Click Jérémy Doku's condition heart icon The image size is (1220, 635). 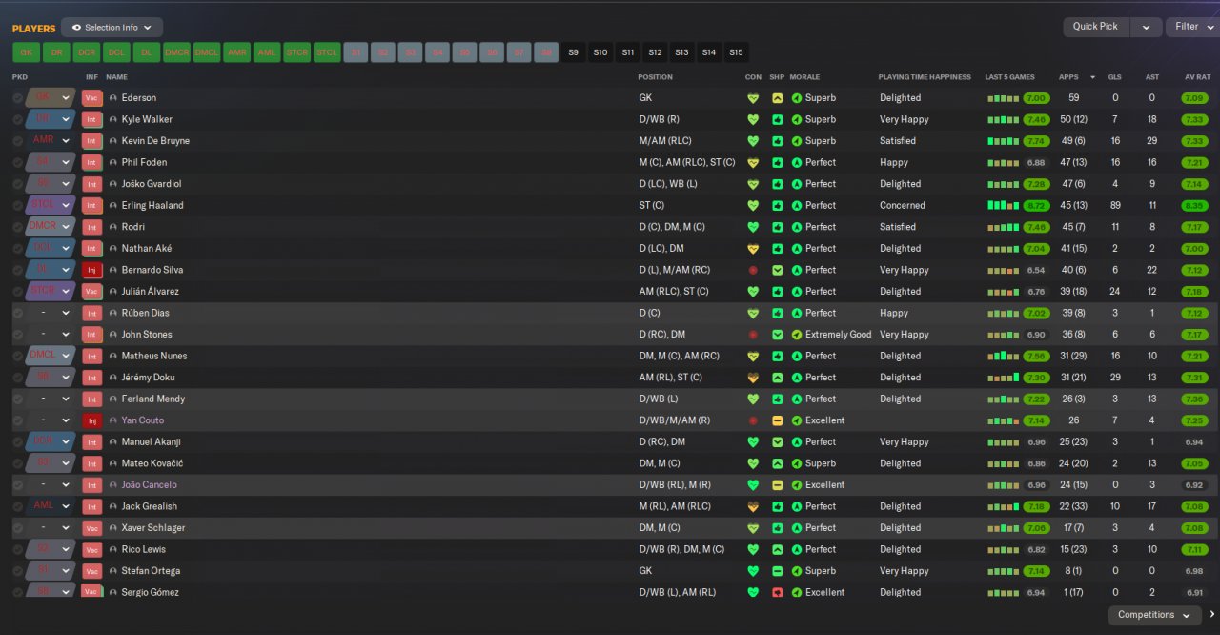coord(753,378)
